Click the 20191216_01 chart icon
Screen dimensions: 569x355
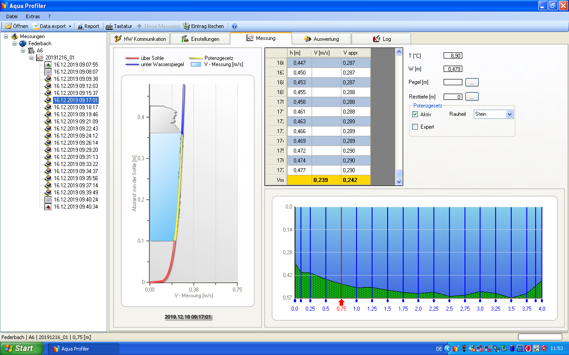point(40,58)
